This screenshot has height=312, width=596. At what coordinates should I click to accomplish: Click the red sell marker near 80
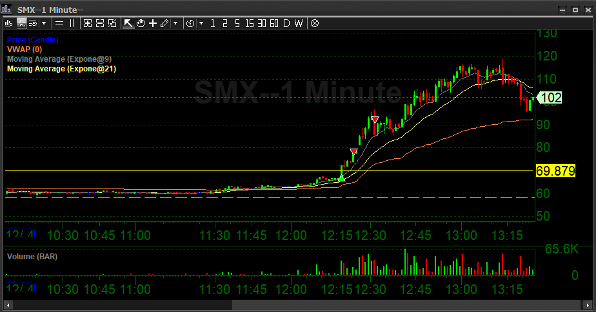click(353, 152)
